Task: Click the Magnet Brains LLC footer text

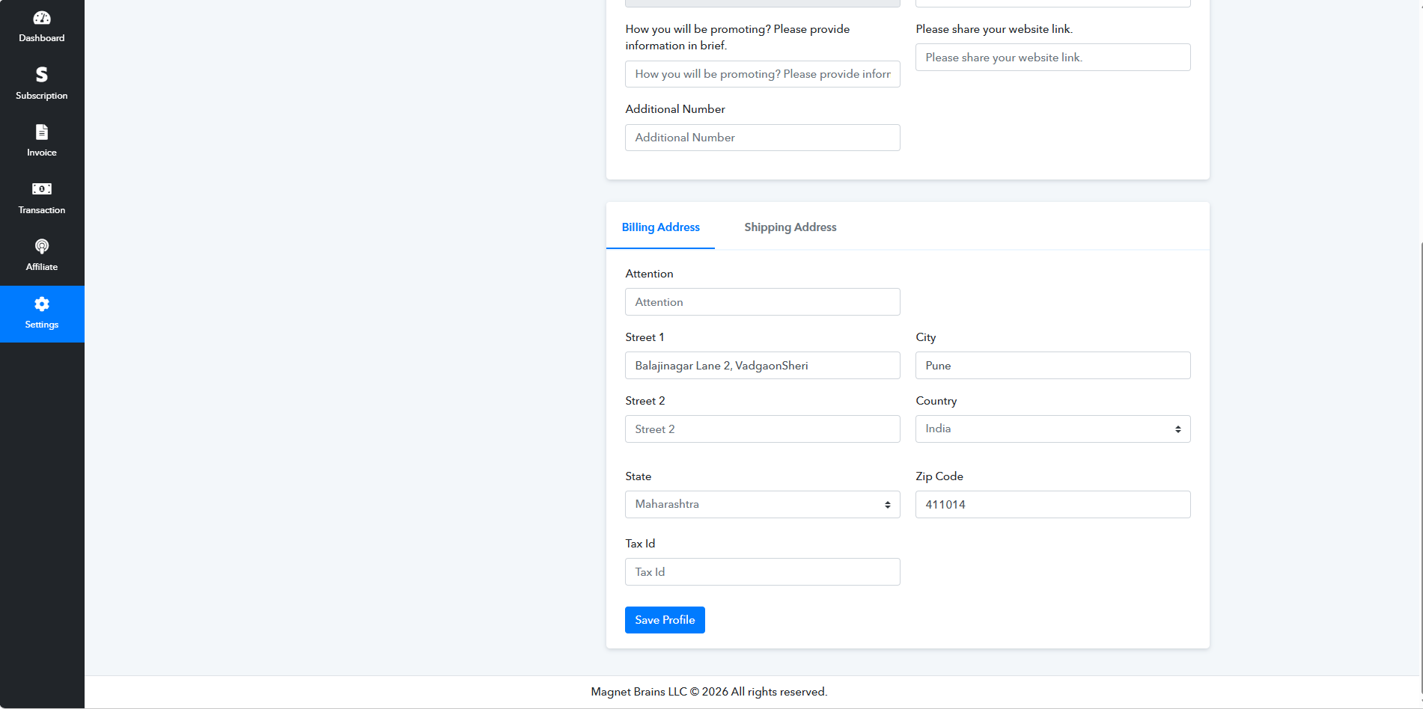Action: [x=709, y=692]
